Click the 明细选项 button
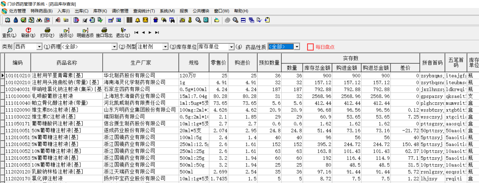Viewport: 479px width, 183px height. [x=85, y=33]
